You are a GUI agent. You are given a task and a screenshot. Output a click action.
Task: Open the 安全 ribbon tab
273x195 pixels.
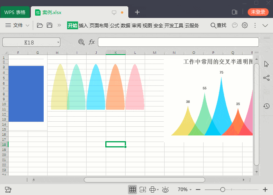pyautogui.click(x=158, y=26)
